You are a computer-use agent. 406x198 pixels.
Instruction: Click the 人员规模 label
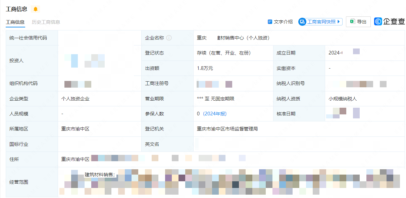19,114
